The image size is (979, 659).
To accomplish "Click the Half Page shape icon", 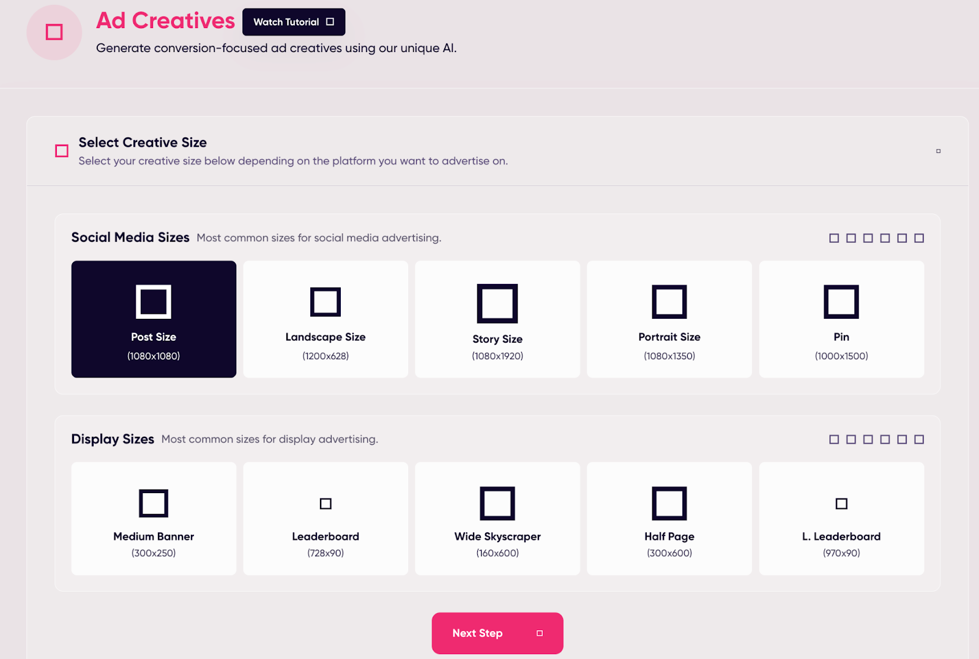I will pyautogui.click(x=669, y=503).
